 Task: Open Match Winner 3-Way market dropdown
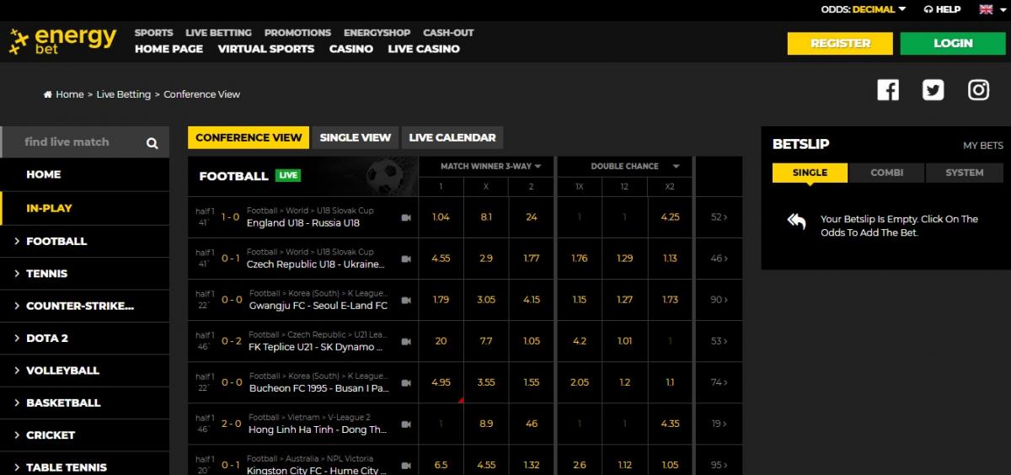(490, 166)
